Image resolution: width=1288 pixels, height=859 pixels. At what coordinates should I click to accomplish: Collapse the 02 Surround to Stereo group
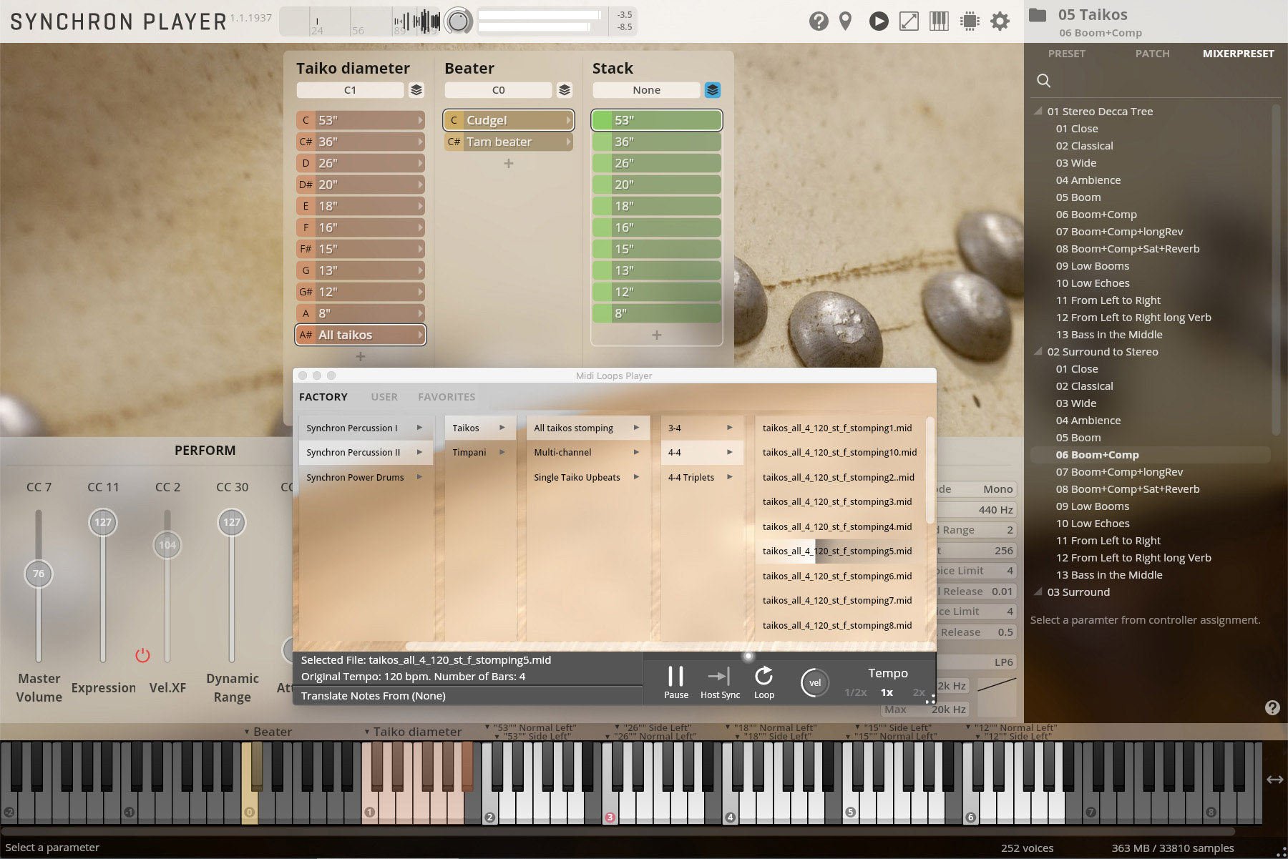pyautogui.click(x=1039, y=351)
